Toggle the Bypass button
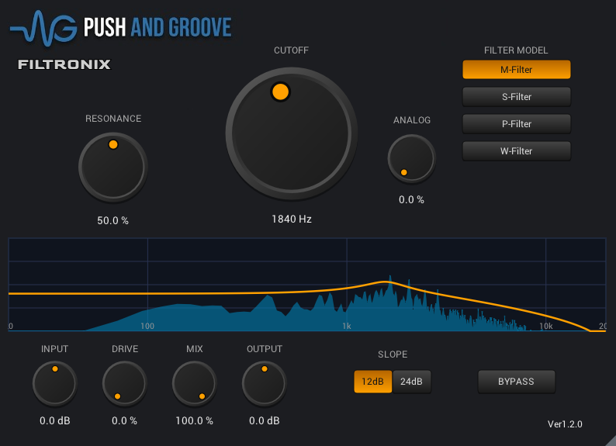The image size is (616, 446). tap(516, 381)
